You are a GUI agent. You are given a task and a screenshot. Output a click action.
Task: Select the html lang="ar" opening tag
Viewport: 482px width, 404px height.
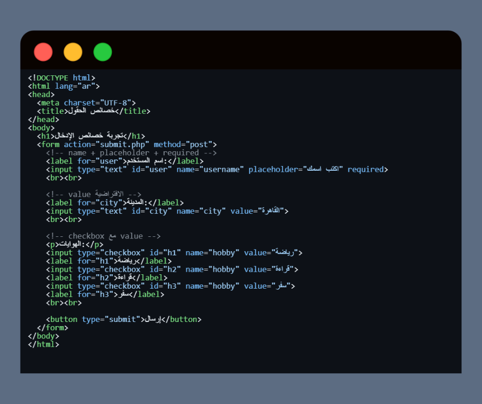[x=64, y=86]
